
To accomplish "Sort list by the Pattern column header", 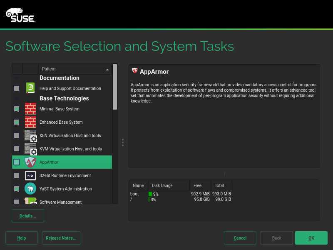I will tap(75, 69).
